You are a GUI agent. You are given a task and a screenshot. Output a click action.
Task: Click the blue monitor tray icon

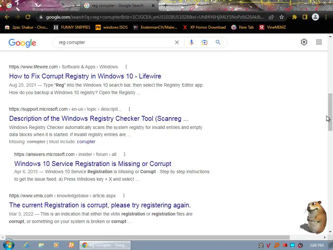pos(292,245)
